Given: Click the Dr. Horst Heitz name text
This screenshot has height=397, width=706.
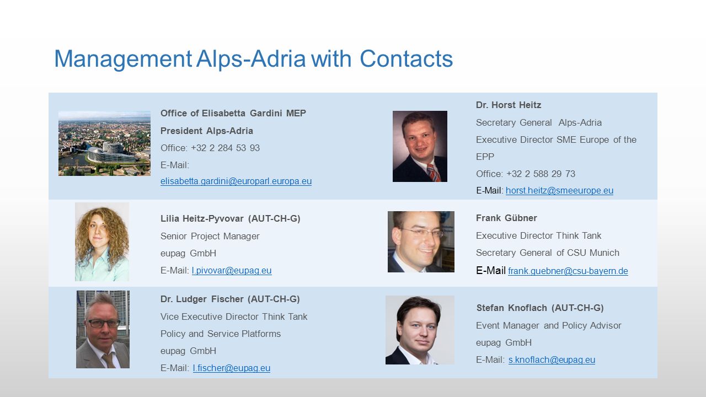Looking at the screenshot, I should point(509,105).
